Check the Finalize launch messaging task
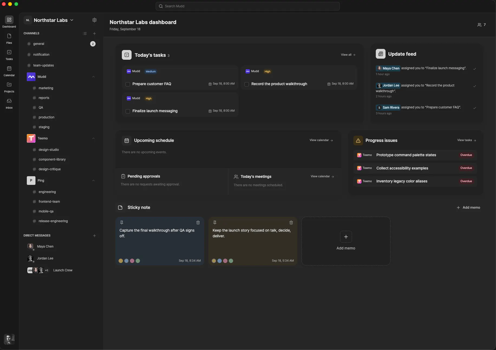The image size is (496, 350). click(128, 111)
